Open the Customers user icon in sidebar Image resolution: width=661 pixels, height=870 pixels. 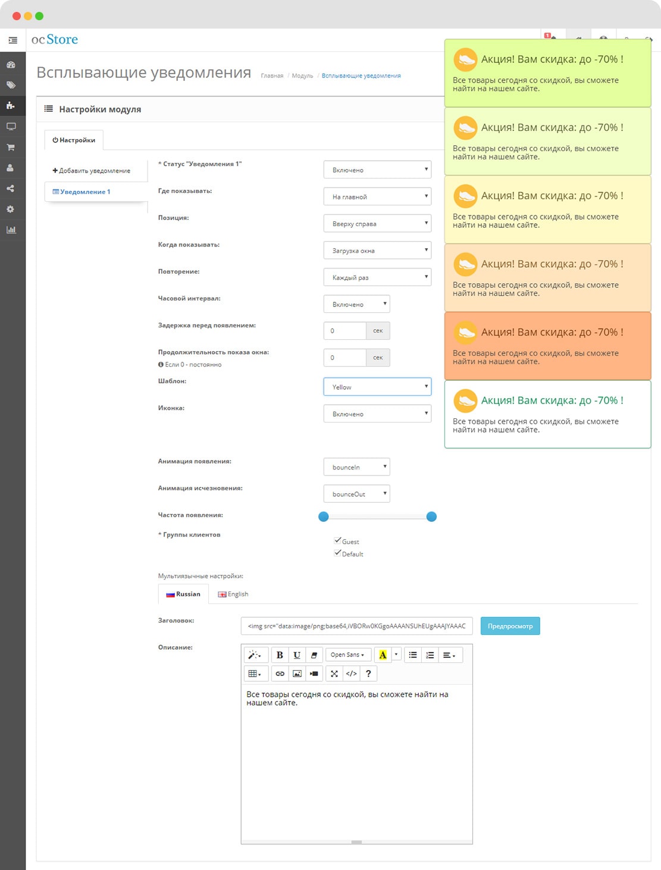click(11, 168)
